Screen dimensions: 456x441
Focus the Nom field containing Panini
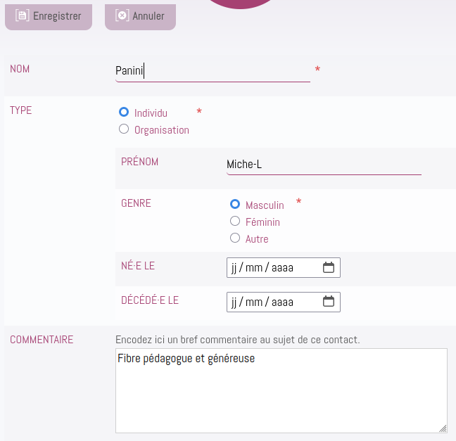click(213, 71)
